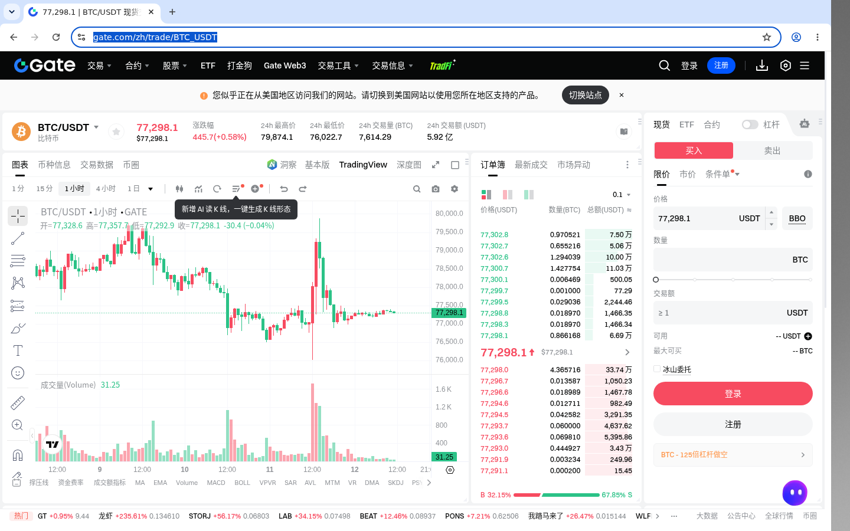Open the chart indicators icon

point(198,189)
